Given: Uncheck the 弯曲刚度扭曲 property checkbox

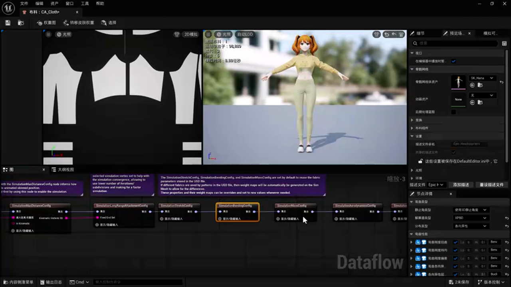Looking at the screenshot, I should tap(456, 242).
